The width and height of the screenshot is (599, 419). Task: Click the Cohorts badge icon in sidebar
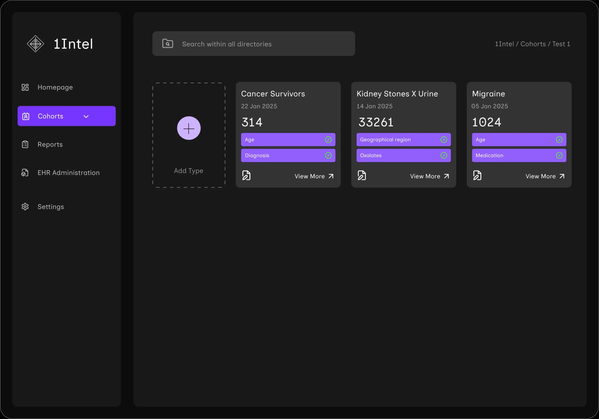click(26, 116)
